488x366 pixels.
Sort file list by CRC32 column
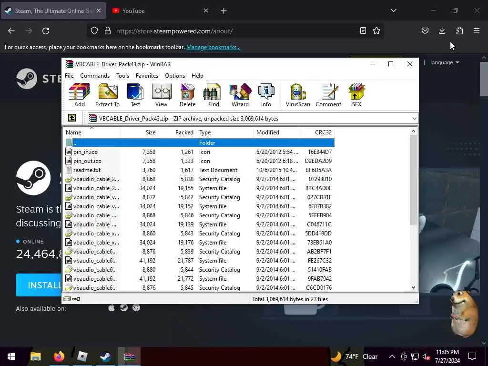[x=318, y=132]
